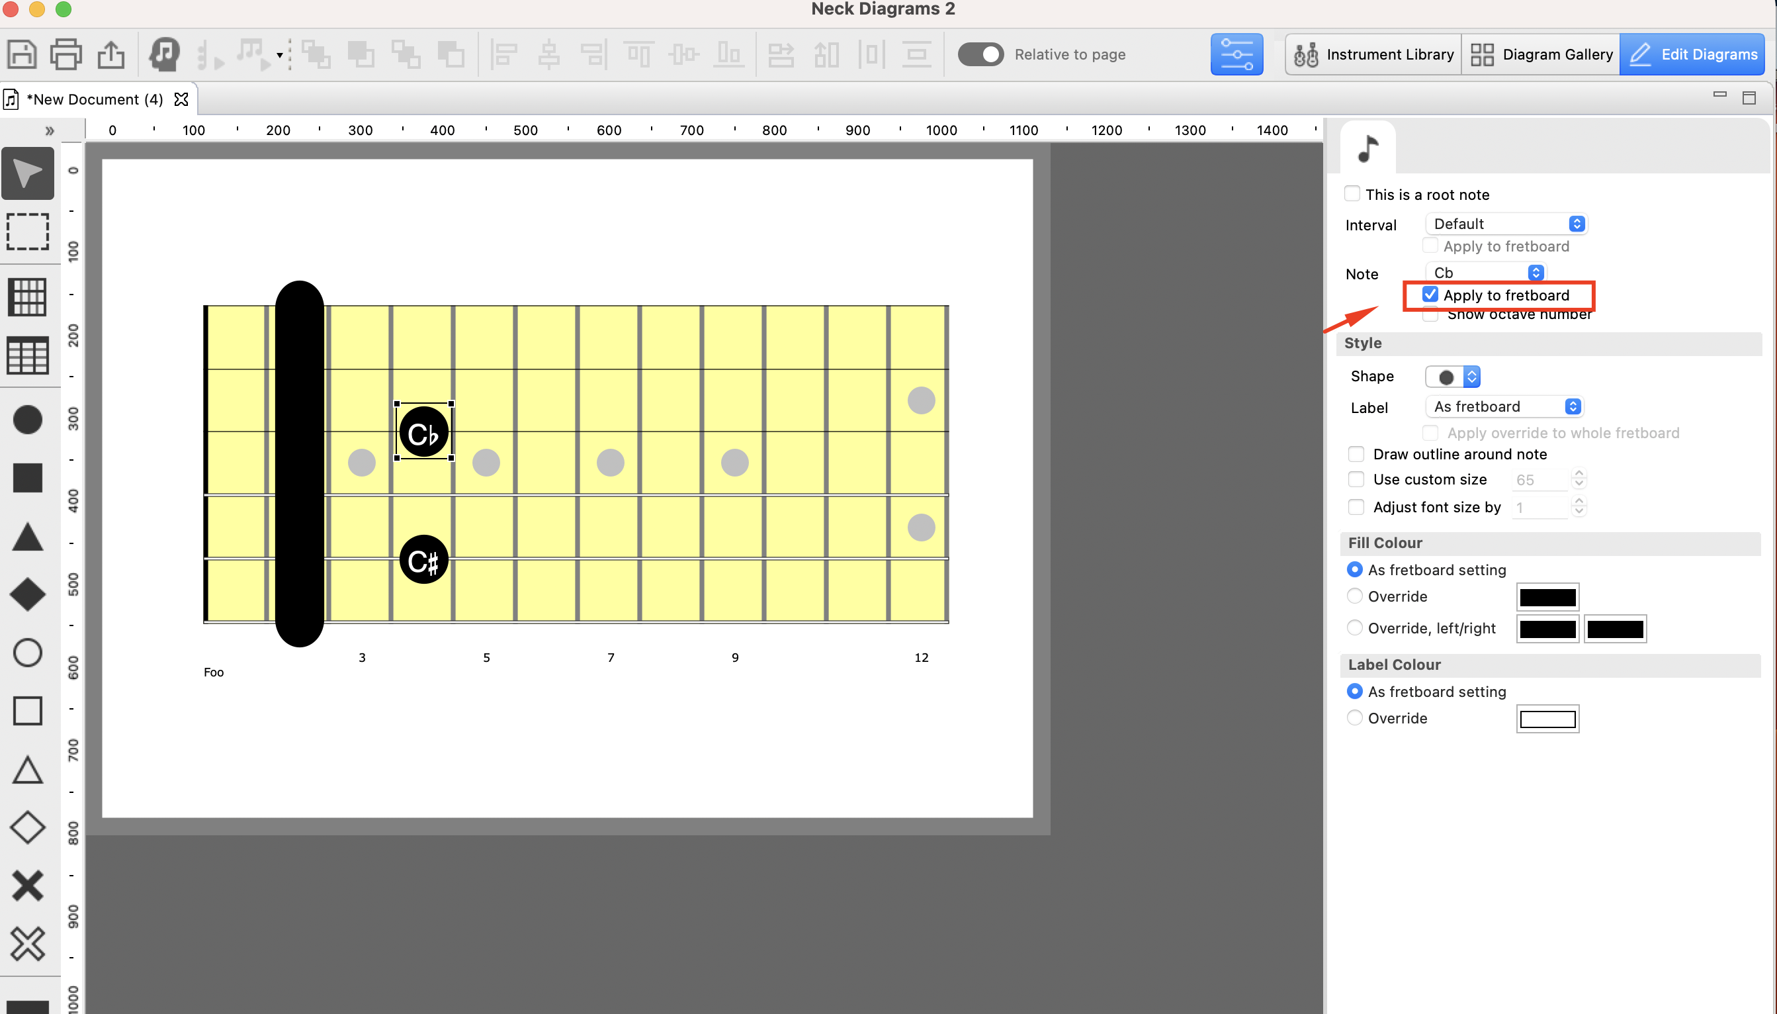
Task: Select Fill Colour 'As fretboard setting'
Action: point(1354,570)
